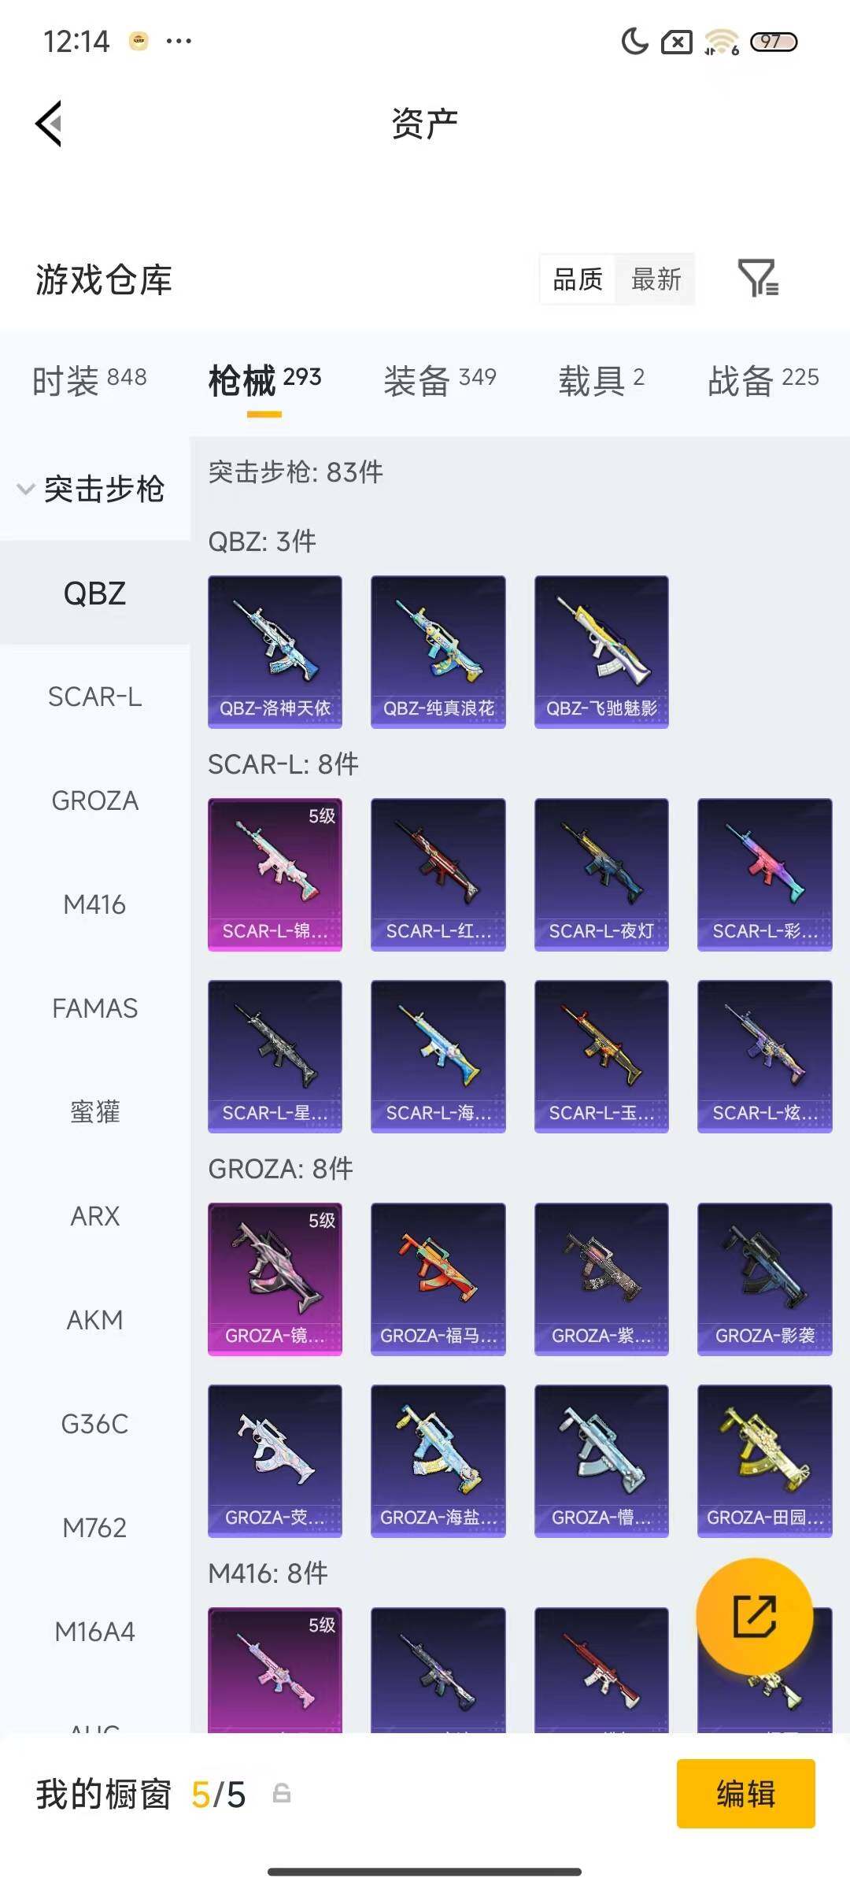Tap the lock icon beside 5/5
The image size is (850, 1889).
point(281,1794)
